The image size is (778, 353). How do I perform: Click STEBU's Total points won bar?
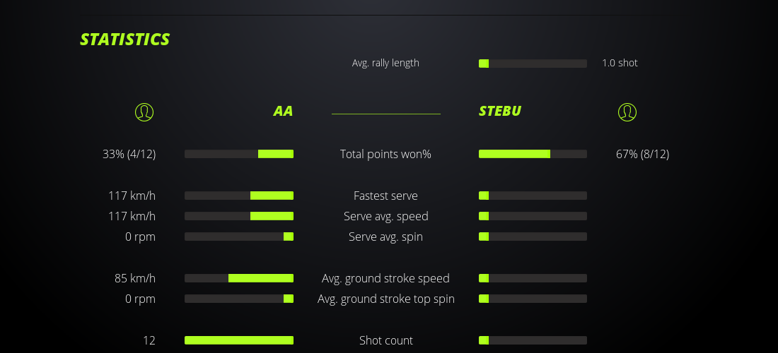[533, 154]
